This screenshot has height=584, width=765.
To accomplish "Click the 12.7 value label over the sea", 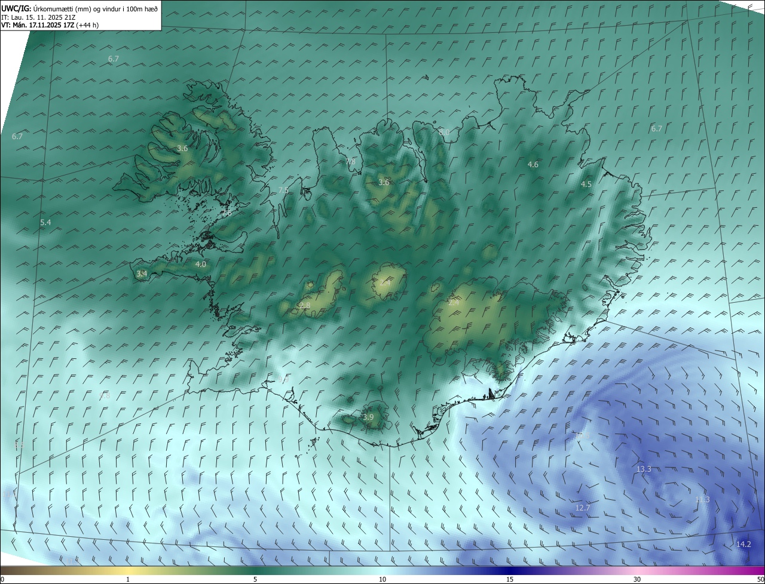I will coord(583,508).
